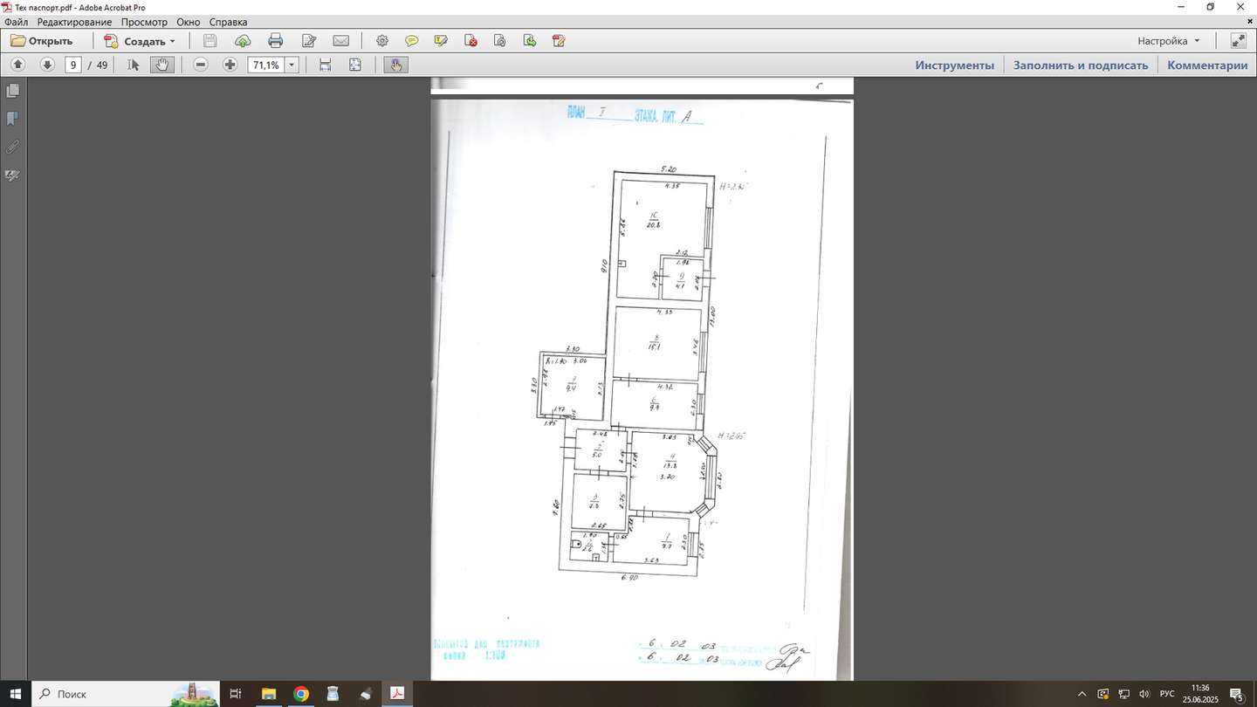The height and width of the screenshot is (707, 1257).
Task: Open the Инструменты pane
Action: coord(954,65)
